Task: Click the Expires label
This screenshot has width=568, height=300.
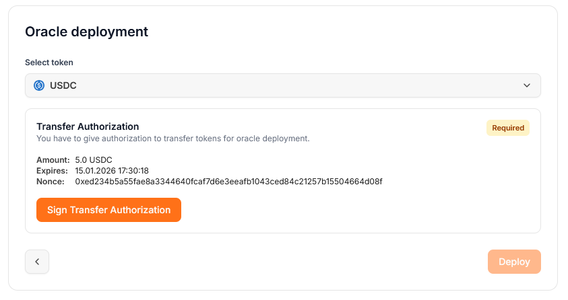Action: pos(53,171)
